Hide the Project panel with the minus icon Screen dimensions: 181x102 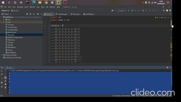click(41, 14)
